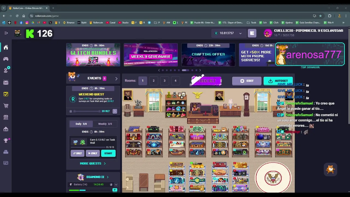Click the player avatar next to CUELLICIO
The image size is (350, 197).
[268, 33]
